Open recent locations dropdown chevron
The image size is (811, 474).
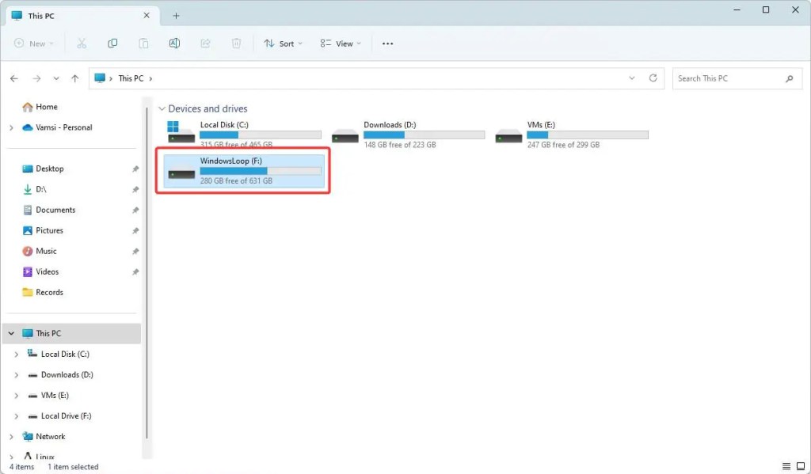[x=56, y=78]
